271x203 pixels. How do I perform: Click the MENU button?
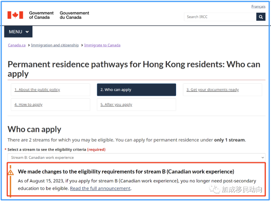(x=18, y=32)
